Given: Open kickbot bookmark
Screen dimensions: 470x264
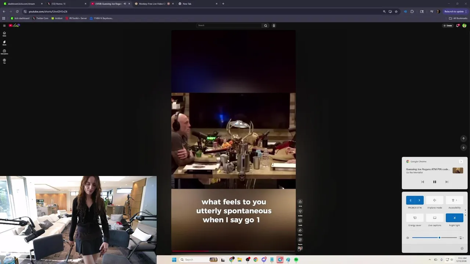Looking at the screenshot, I should pos(57,18).
